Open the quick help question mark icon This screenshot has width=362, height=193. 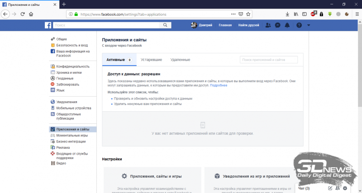299,25
